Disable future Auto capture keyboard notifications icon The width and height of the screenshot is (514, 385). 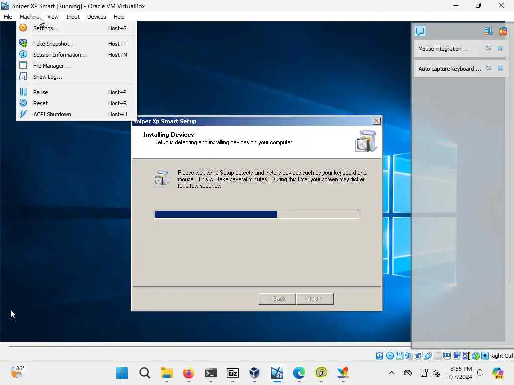[489, 68]
